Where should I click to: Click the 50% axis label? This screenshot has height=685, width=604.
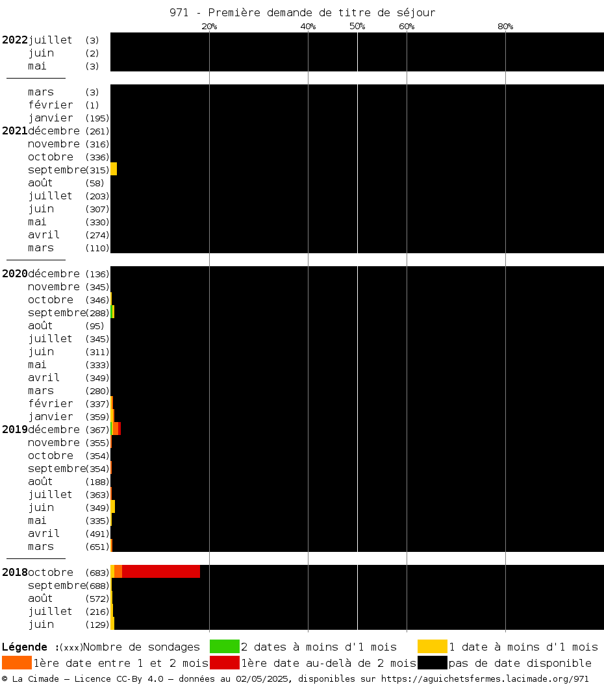[357, 26]
